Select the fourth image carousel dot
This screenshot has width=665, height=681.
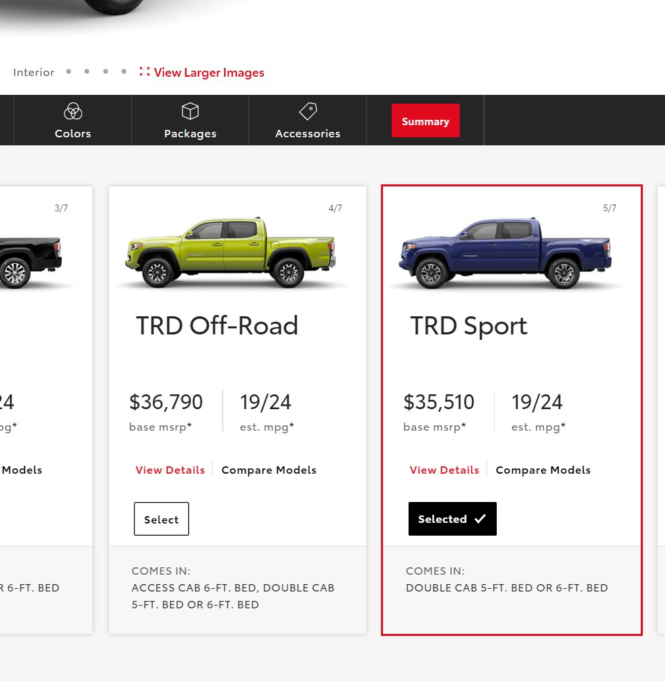pyautogui.click(x=124, y=71)
